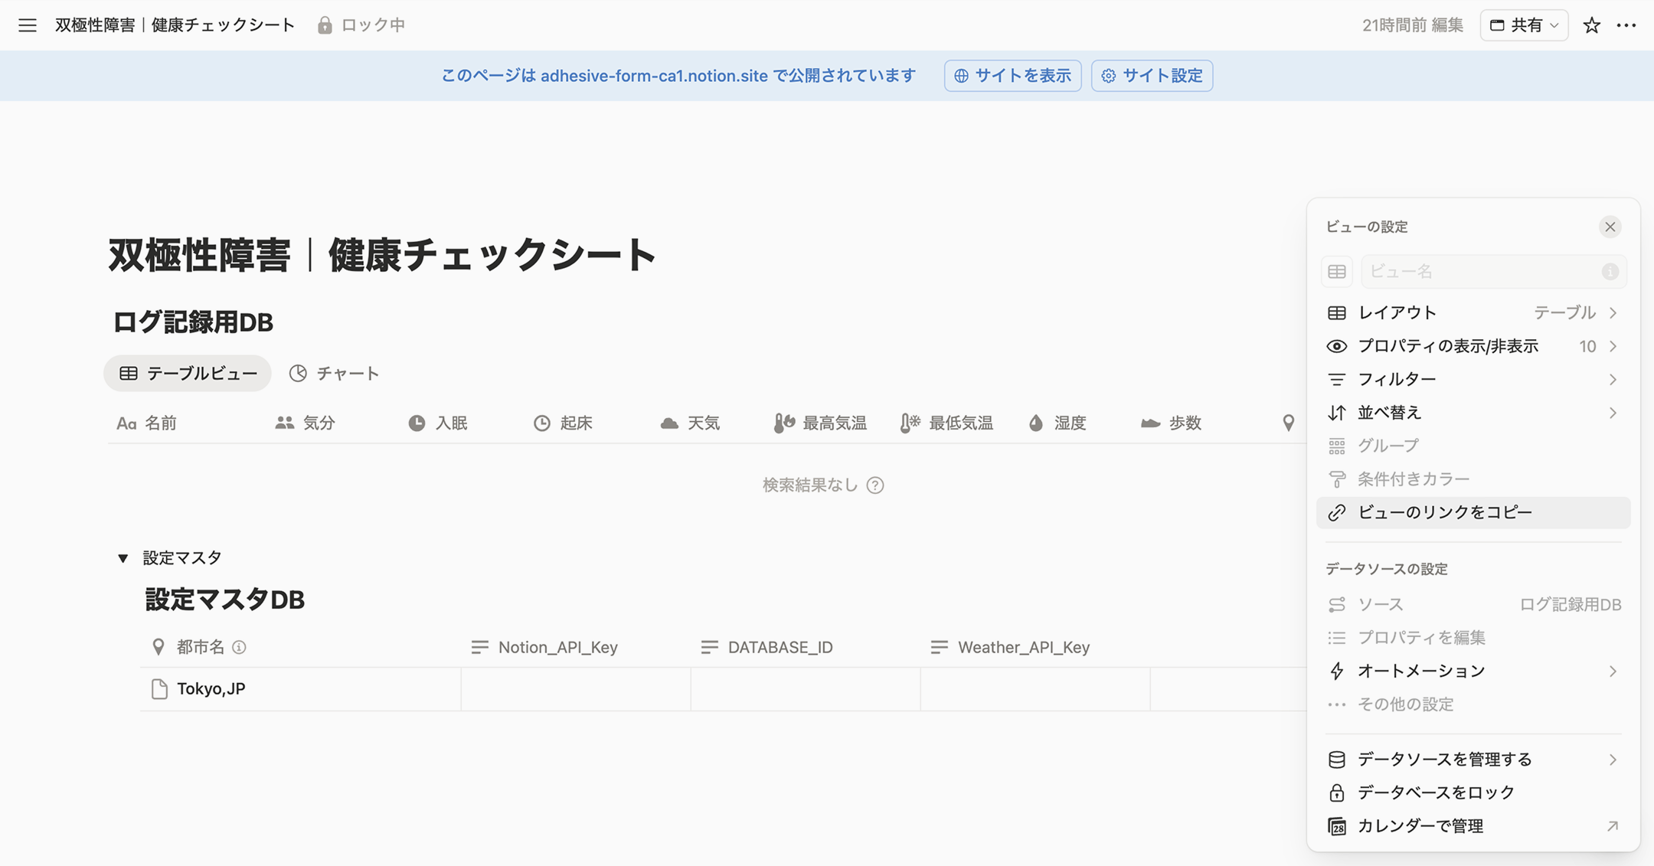
Task: Collapse the 設定マスタ toggle block
Action: pos(123,558)
